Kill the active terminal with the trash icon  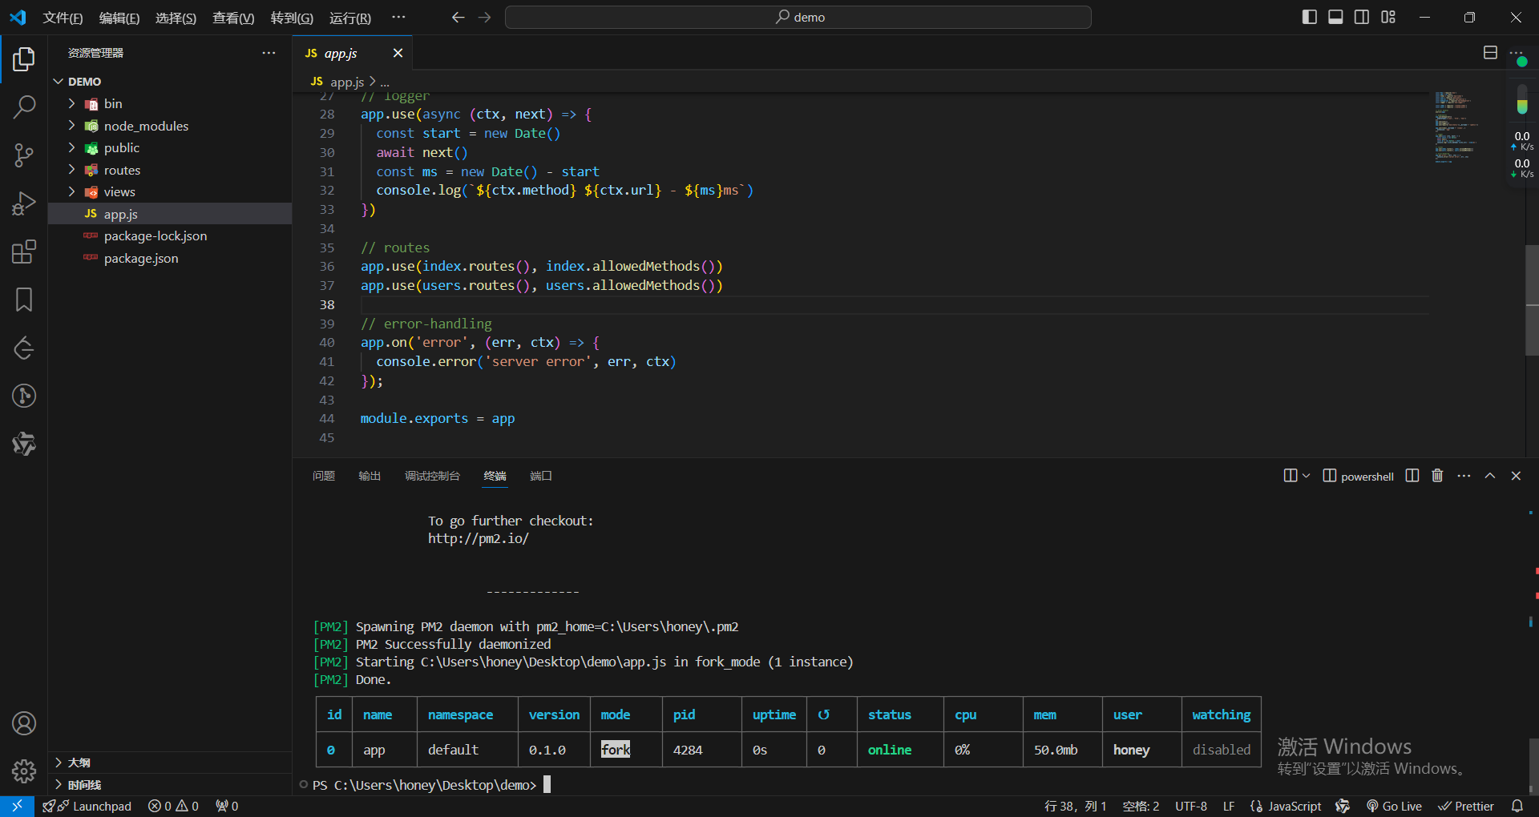pyautogui.click(x=1436, y=475)
